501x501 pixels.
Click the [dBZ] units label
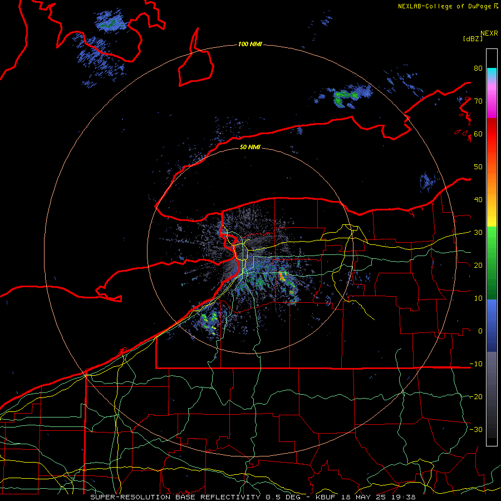click(473, 39)
